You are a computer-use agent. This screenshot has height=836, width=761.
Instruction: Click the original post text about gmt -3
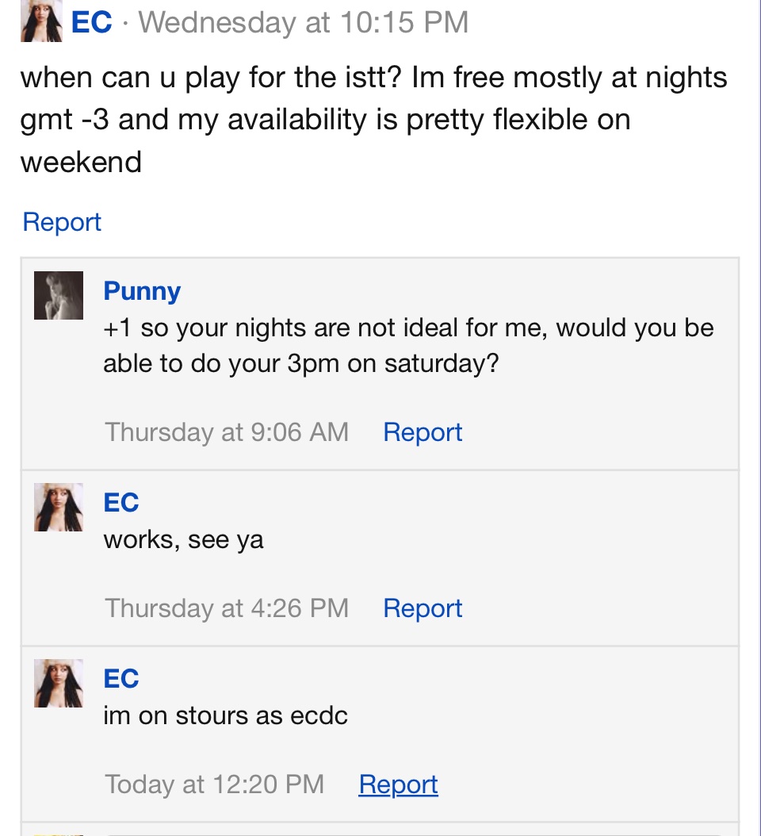[373, 120]
